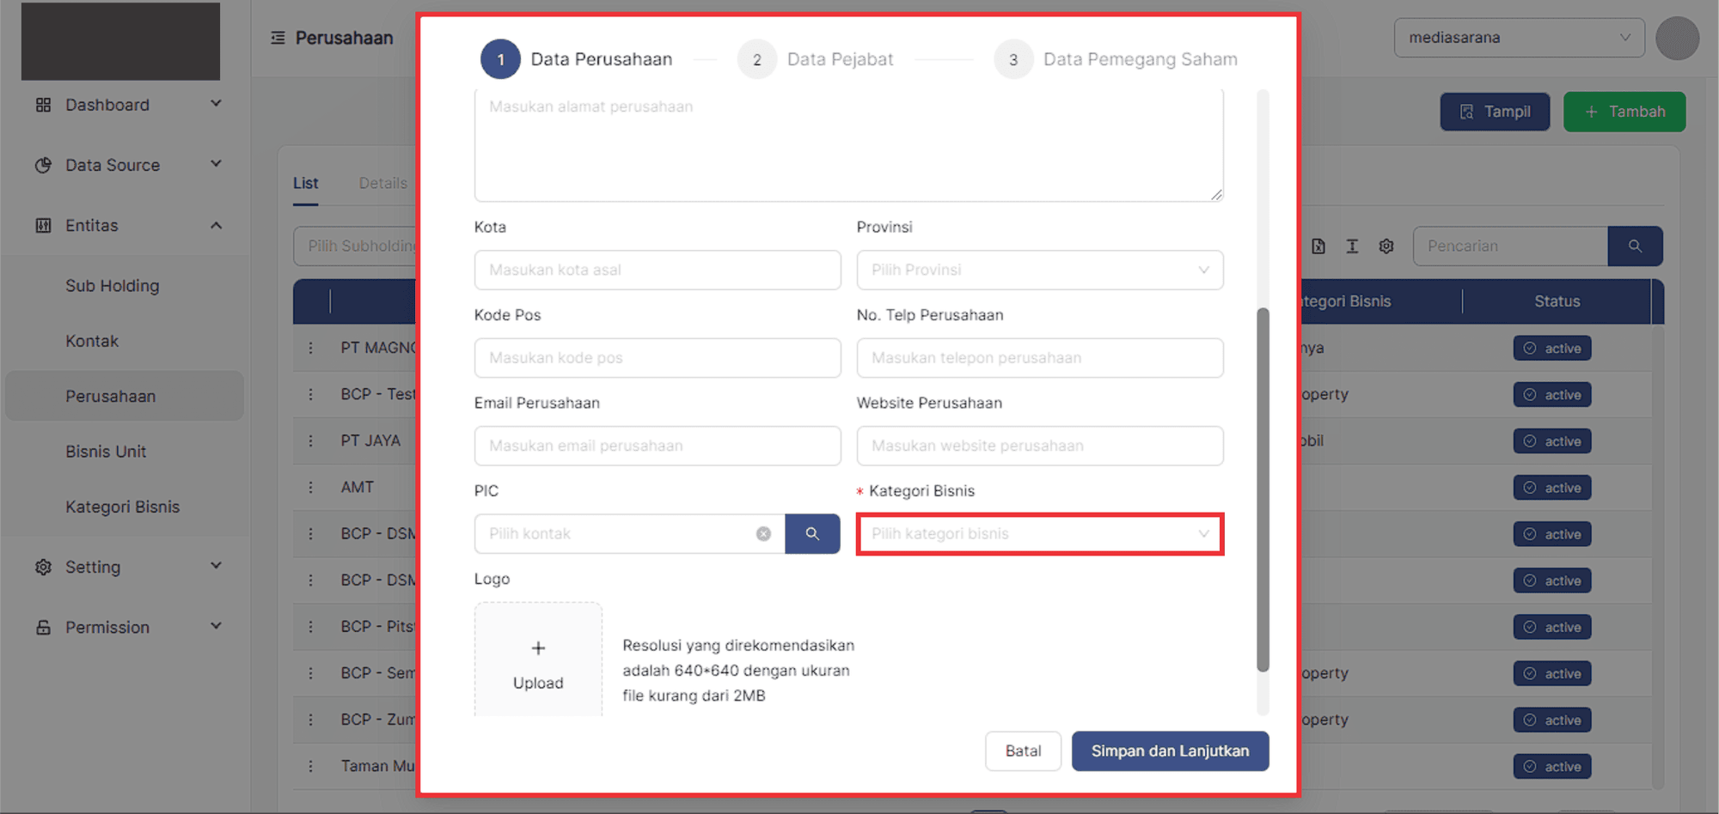Click the column height icon in the toolbar
1719x814 pixels.
tap(1352, 246)
